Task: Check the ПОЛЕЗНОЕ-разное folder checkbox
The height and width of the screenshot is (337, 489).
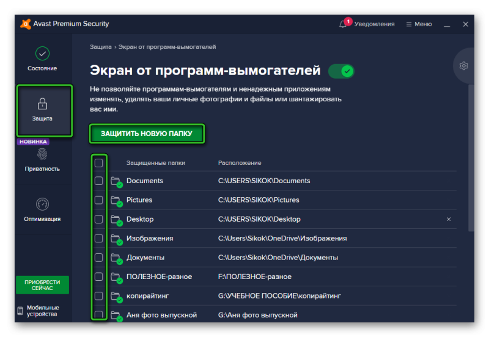Action: pyautogui.click(x=98, y=277)
